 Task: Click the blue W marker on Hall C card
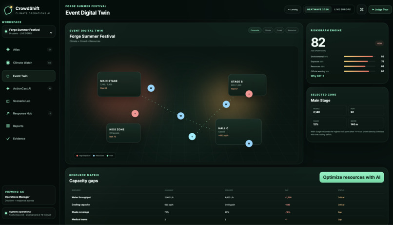tap(249, 143)
